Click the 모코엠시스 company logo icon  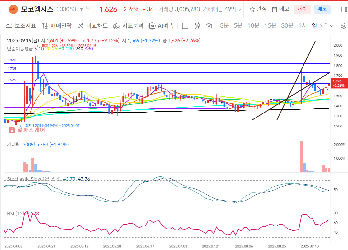click(x=13, y=9)
